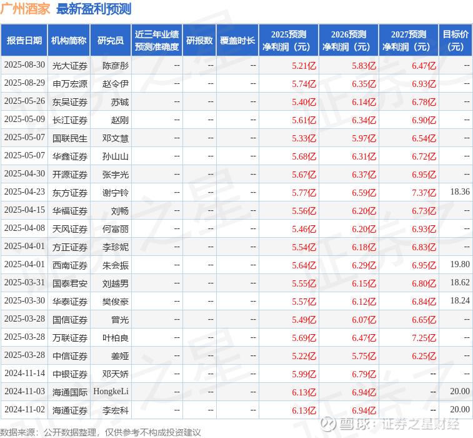The image size is (473, 438).
Task: Click researcher name 朱会振
Action: pos(115,265)
